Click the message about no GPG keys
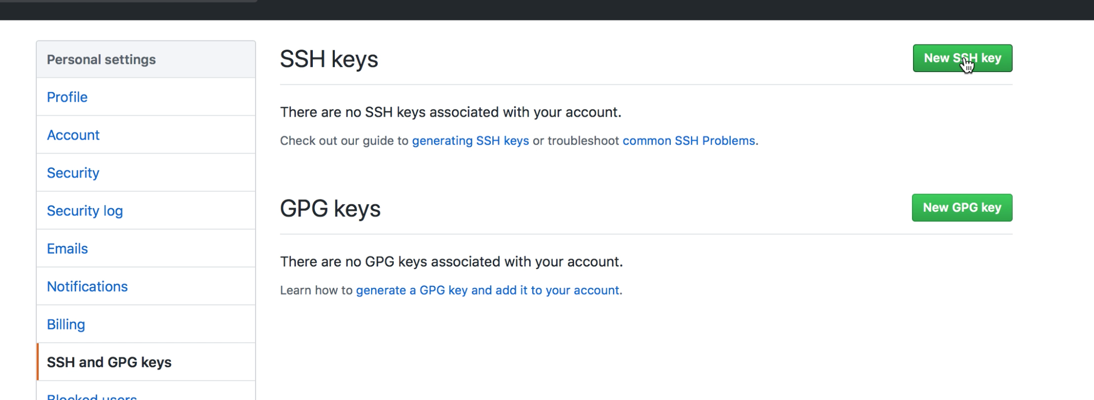The image size is (1094, 400). pos(451,261)
